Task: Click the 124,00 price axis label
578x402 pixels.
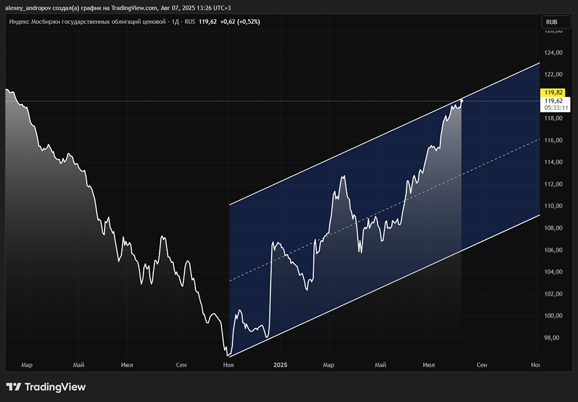Action: (x=554, y=53)
